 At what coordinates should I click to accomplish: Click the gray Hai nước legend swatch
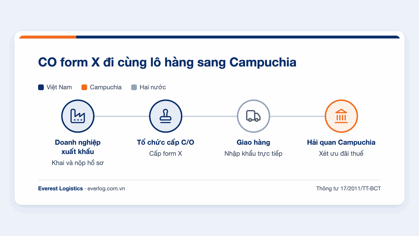[134, 87]
